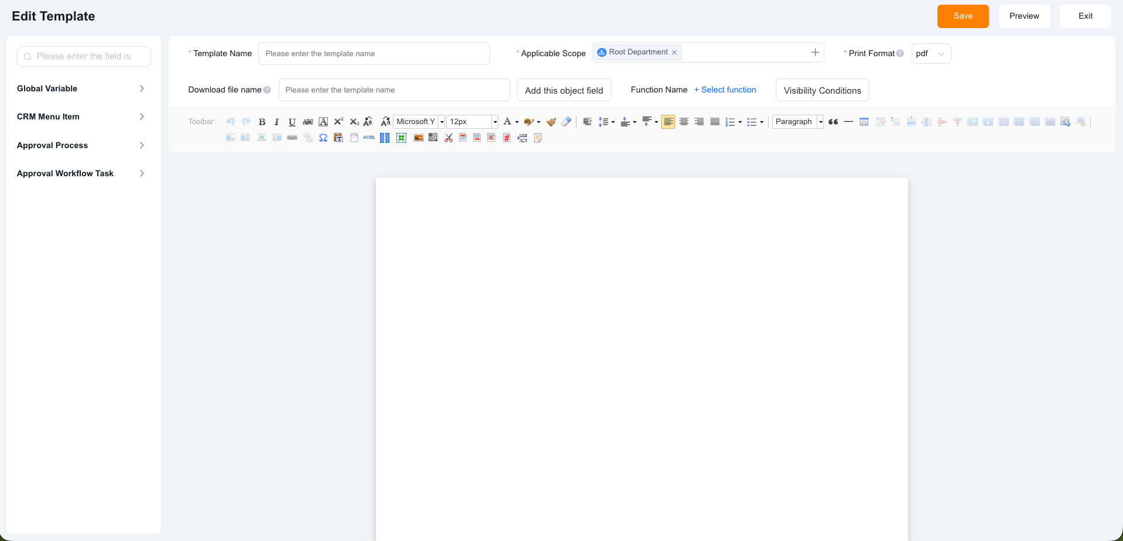1123x541 pixels.
Task: Click the scissors icon
Action: [448, 138]
